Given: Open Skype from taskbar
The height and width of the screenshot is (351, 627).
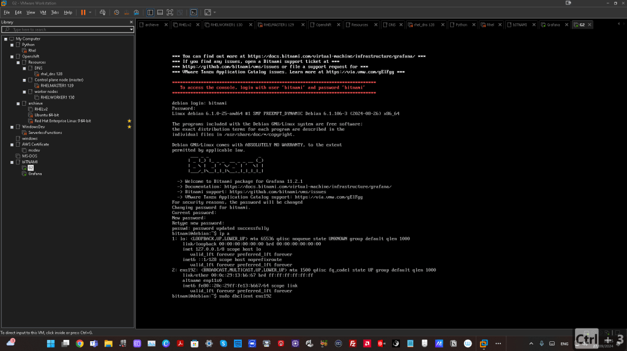Looking at the screenshot, I should [x=223, y=344].
